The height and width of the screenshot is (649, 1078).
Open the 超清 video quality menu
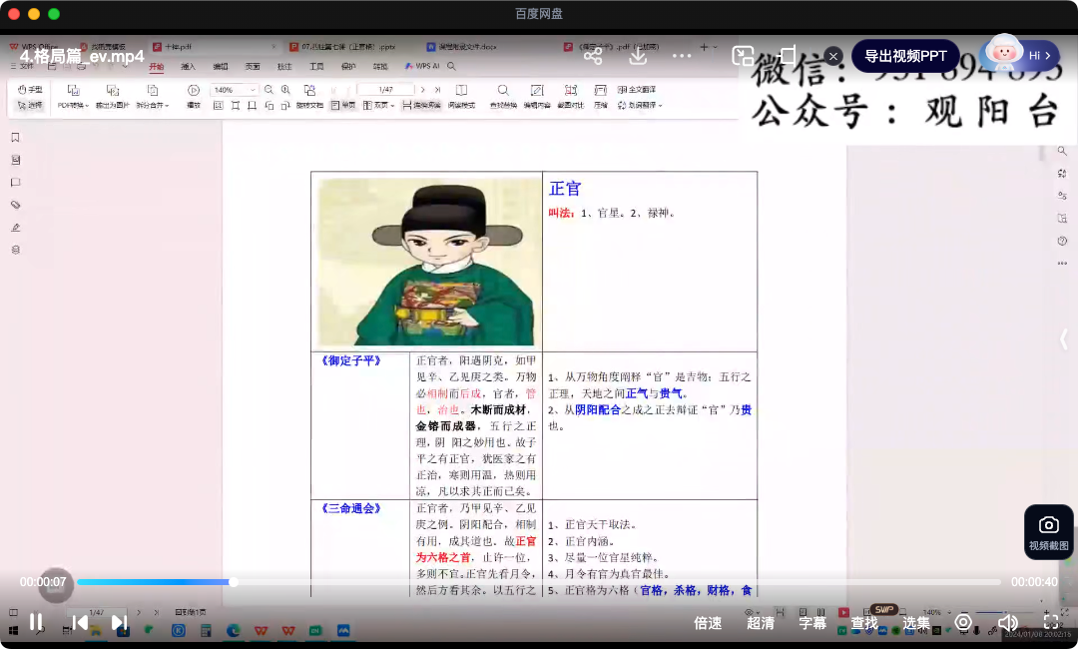pos(761,623)
